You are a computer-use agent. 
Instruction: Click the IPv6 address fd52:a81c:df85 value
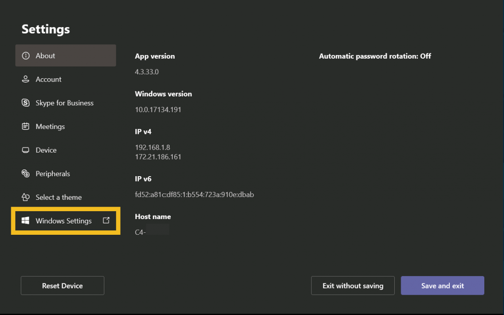coord(194,194)
